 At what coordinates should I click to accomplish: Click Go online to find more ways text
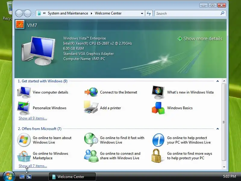(x=189, y=156)
